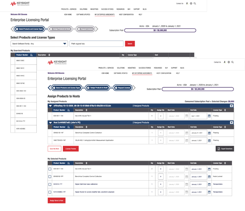Check the 939-9511 row in My Selected Products
Screen dimensions: 245x211
click(x=50, y=169)
